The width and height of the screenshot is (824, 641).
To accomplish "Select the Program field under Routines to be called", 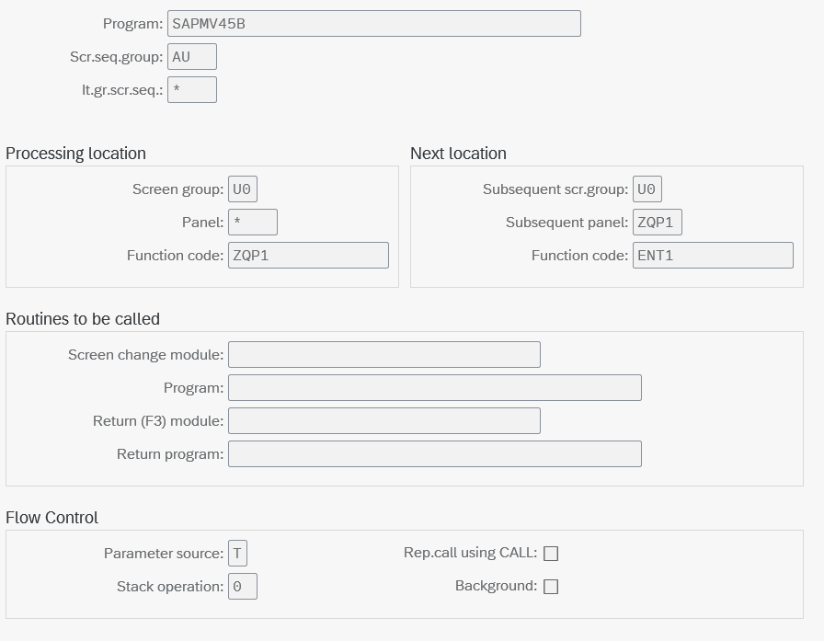I will click(x=434, y=388).
